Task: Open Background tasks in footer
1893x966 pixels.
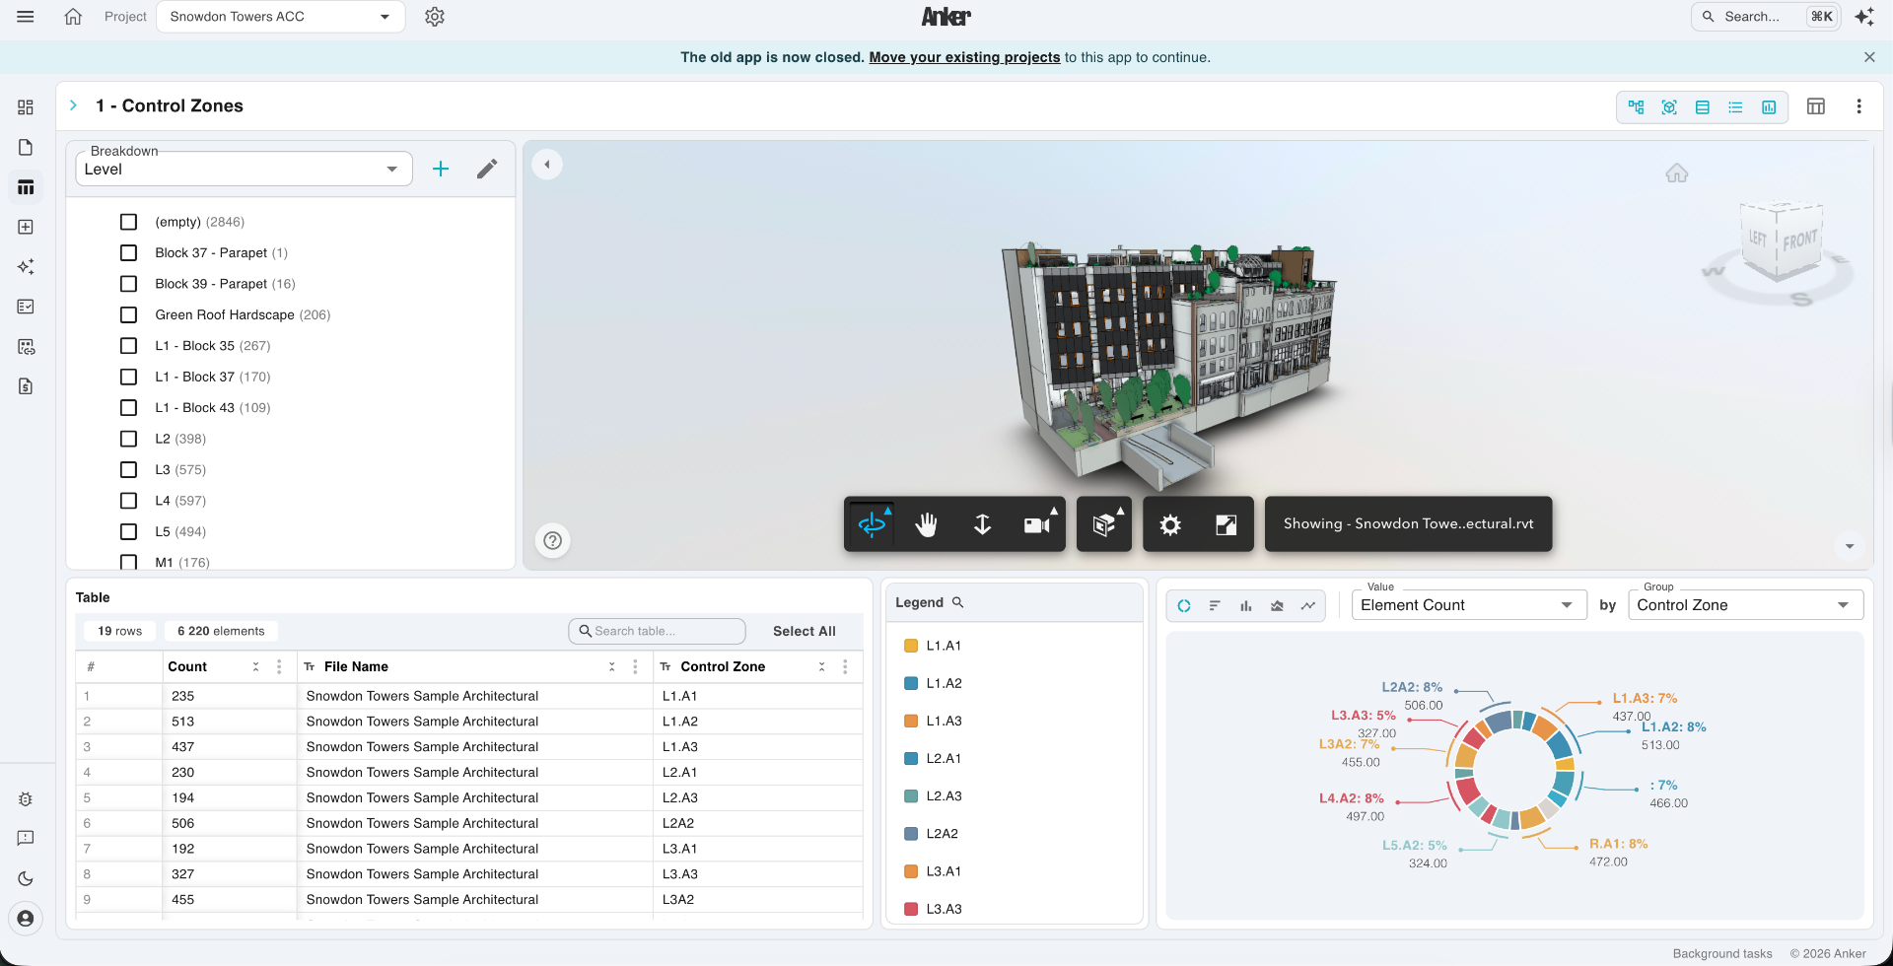Action: point(1722,953)
